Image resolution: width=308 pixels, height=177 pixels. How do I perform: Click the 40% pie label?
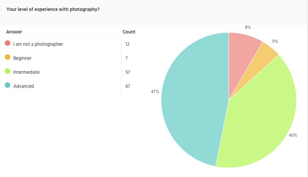(x=293, y=135)
